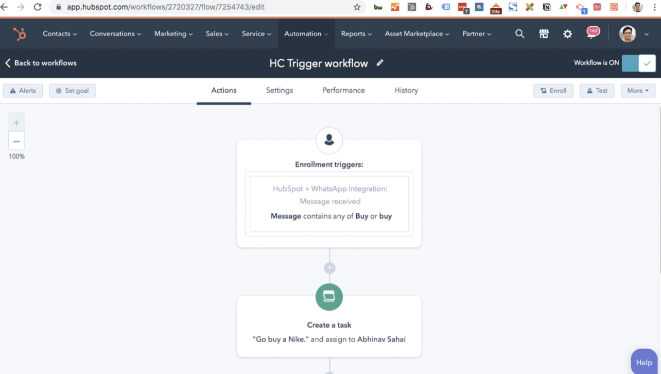
Task: Click the enrollment trigger person icon
Action: point(329,140)
